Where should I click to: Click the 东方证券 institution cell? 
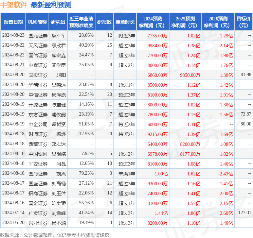(38, 115)
